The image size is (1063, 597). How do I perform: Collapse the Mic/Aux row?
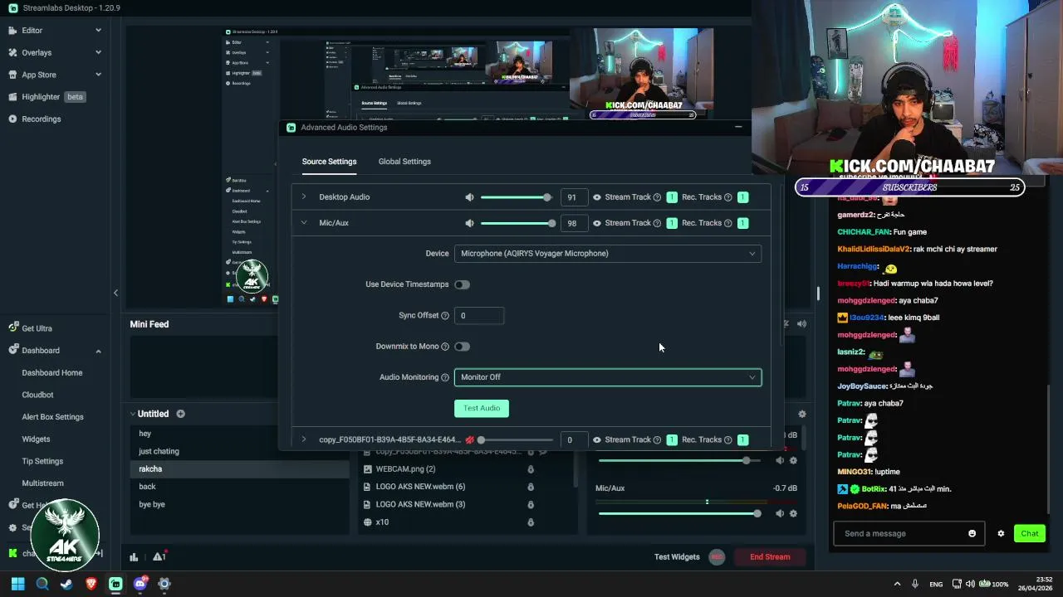point(304,223)
